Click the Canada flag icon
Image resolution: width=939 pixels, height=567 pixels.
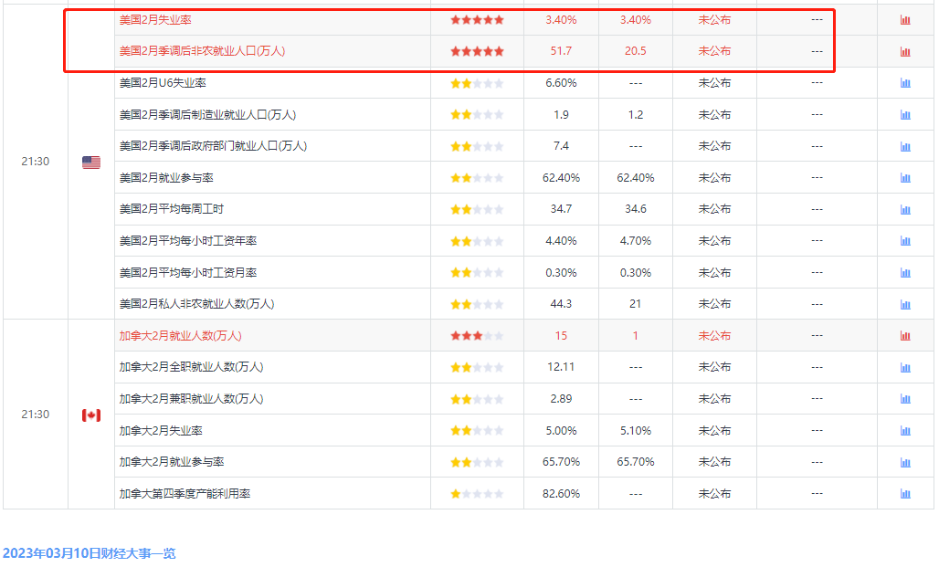tap(91, 415)
